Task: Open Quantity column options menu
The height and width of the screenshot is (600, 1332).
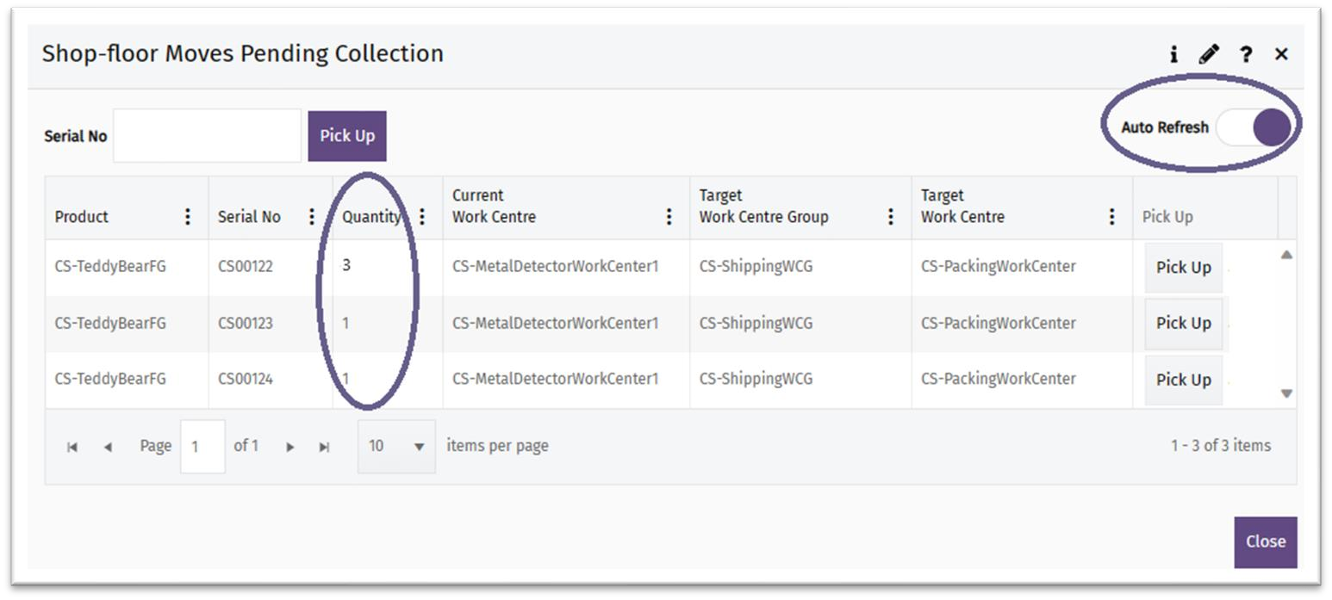Action: click(x=422, y=217)
